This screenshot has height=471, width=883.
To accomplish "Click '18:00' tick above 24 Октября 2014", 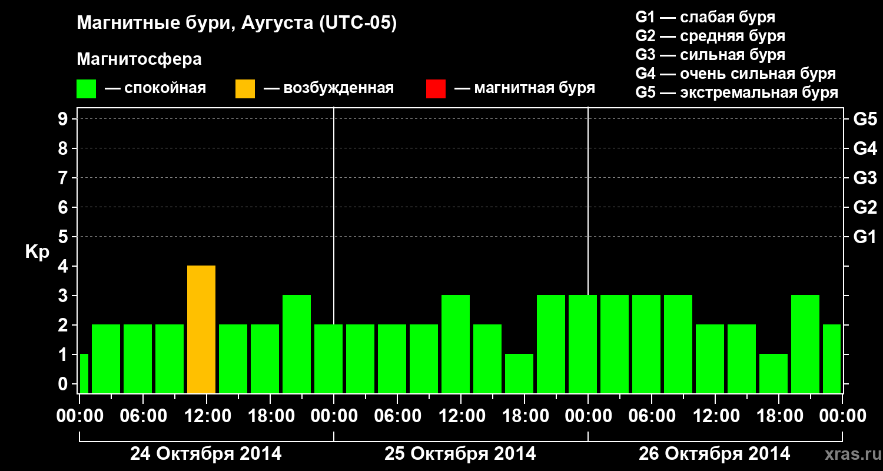I will point(270,416).
